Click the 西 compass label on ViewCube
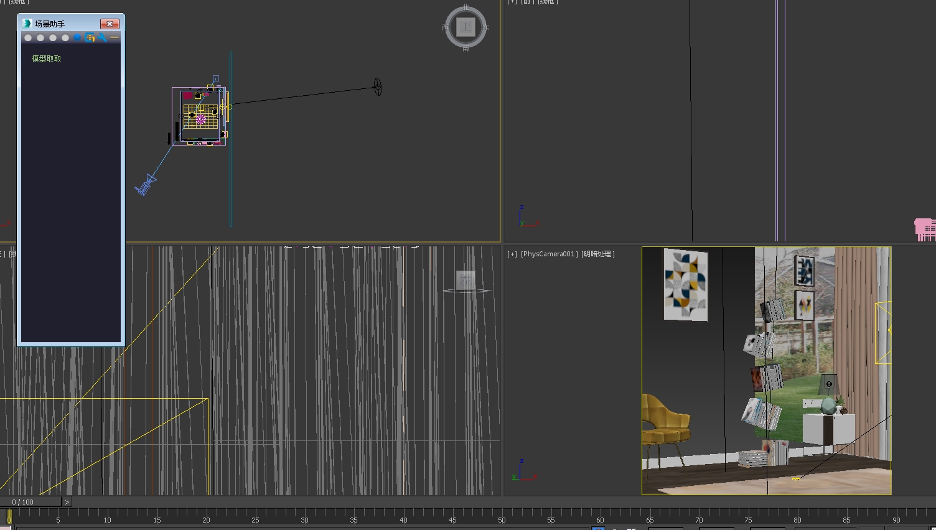The image size is (936, 530). pos(445,27)
